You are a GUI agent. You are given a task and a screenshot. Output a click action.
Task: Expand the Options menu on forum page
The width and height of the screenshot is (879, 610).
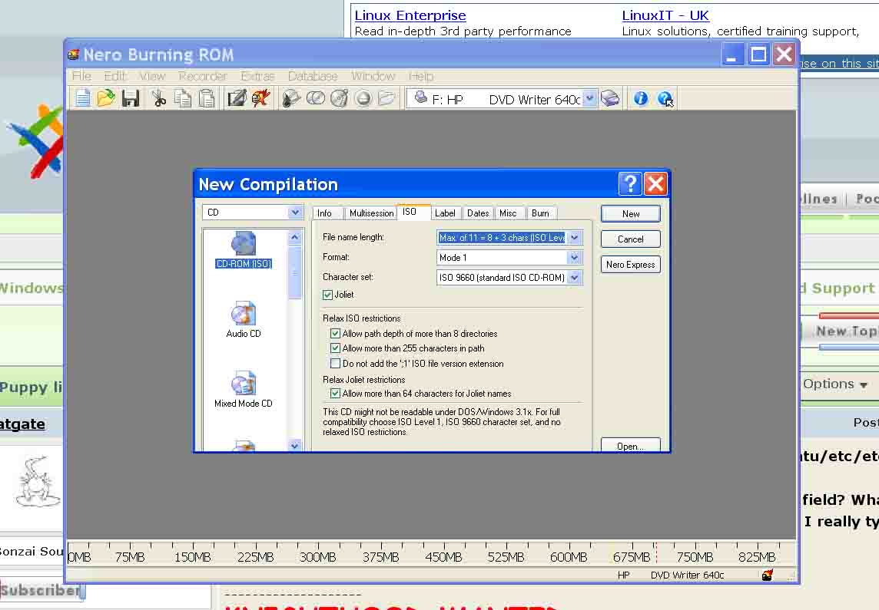pos(834,384)
